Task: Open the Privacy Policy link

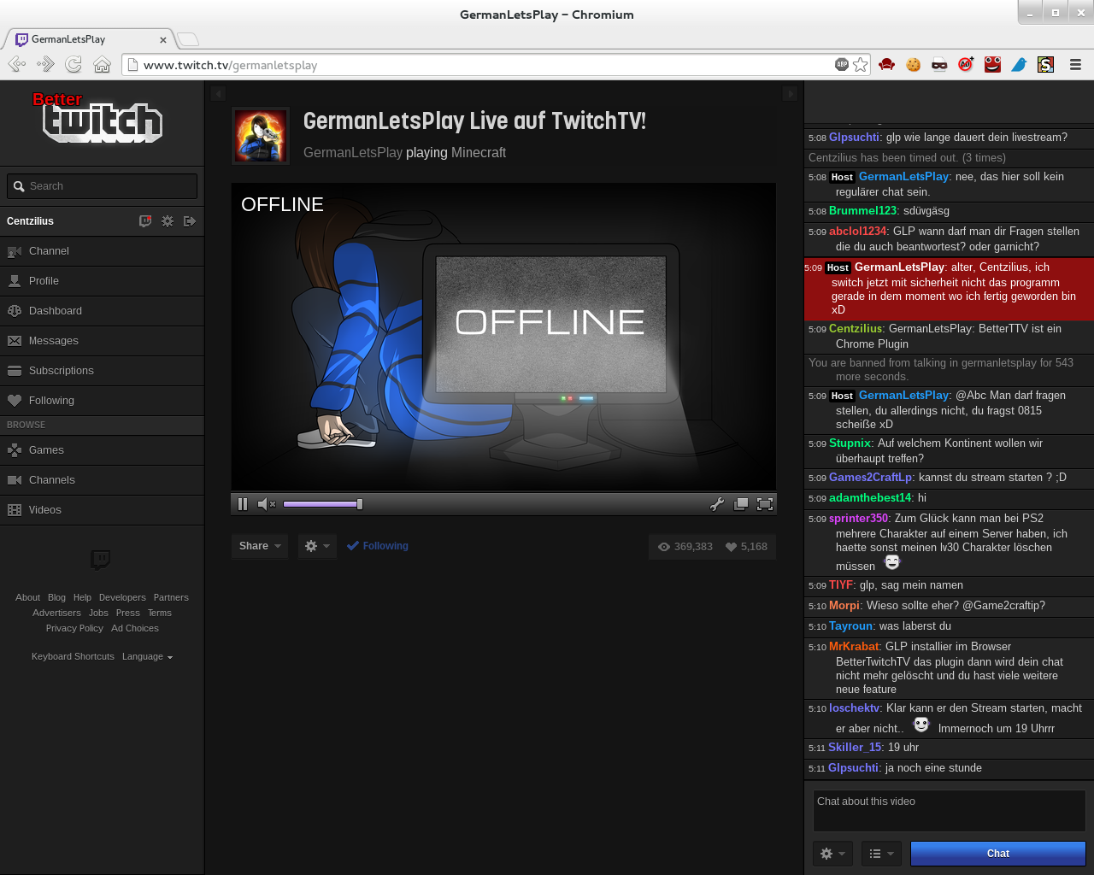Action: pyautogui.click(x=74, y=628)
